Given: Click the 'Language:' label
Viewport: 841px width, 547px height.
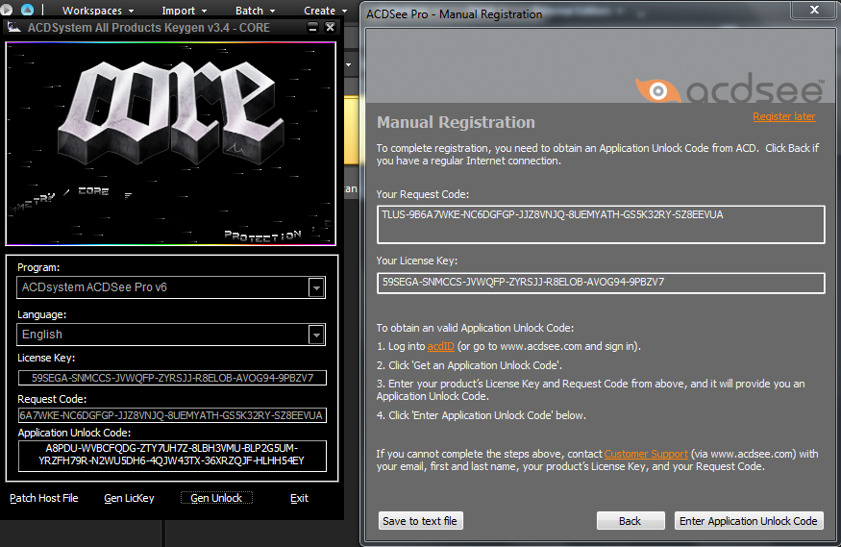Looking at the screenshot, I should pos(42,314).
